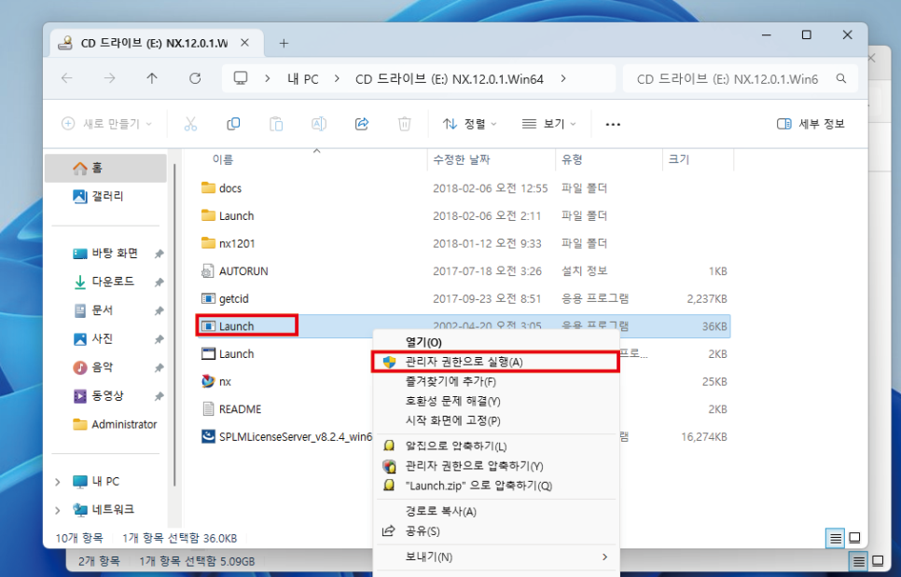The height and width of the screenshot is (577, 901).
Task: Switch to details view icon in status bar
Action: pyautogui.click(x=836, y=538)
